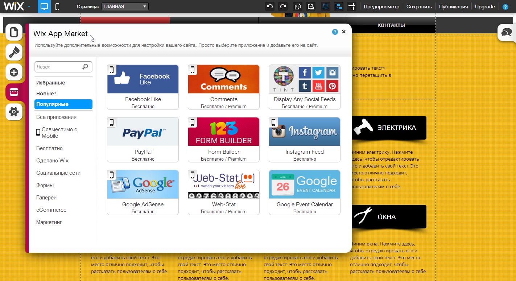Open the Comments app thumbnail

tap(224, 79)
